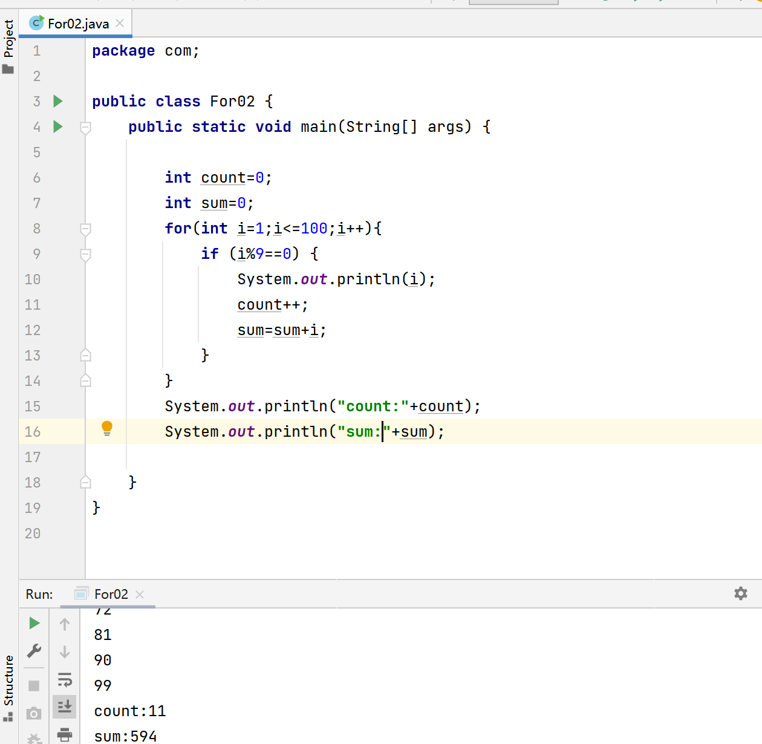Click the run gutter arrow beside main method
The image size is (762, 744).
pyautogui.click(x=58, y=126)
